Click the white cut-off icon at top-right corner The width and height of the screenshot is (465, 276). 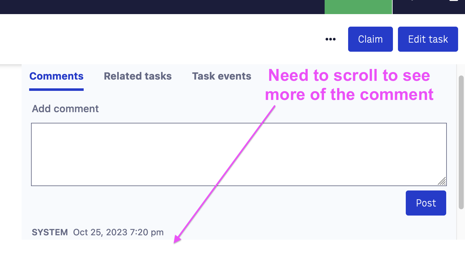454,1
